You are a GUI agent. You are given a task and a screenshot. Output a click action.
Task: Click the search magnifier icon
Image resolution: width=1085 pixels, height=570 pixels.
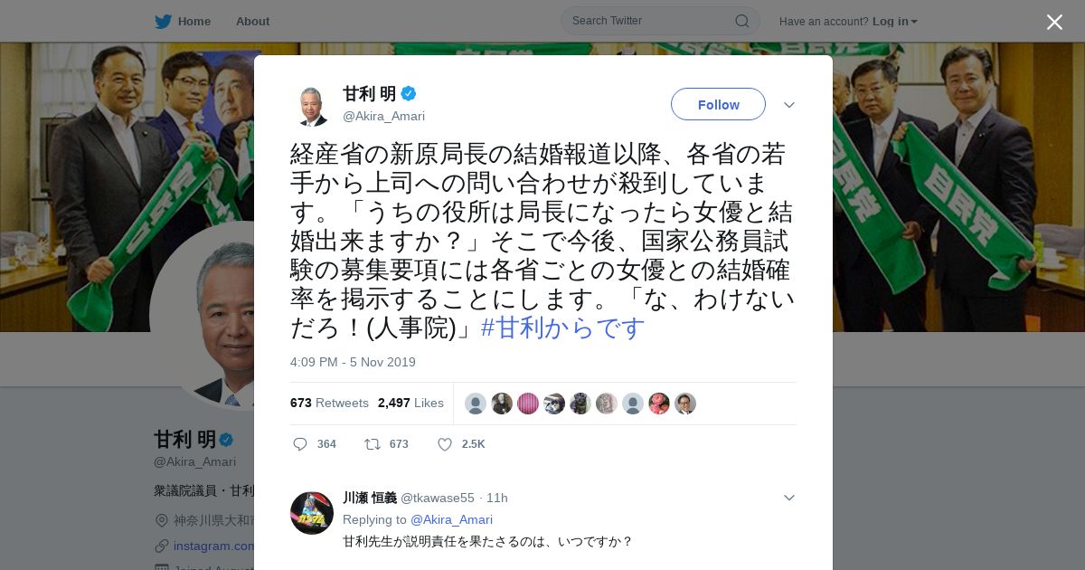(x=741, y=21)
